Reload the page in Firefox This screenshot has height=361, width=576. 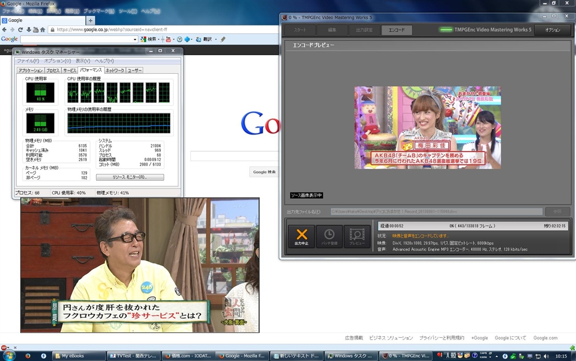(x=20, y=30)
